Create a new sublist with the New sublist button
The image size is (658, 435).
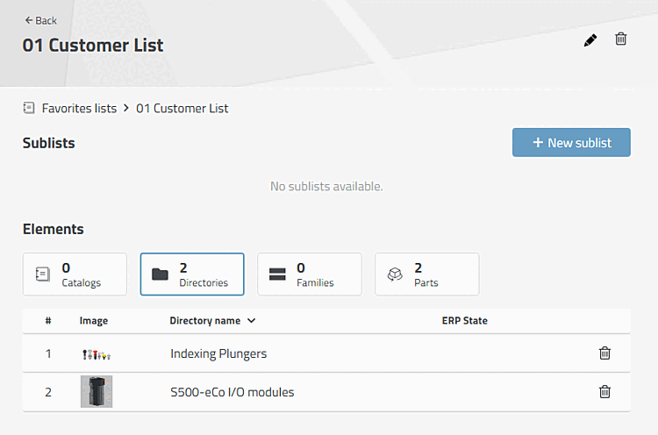[571, 143]
